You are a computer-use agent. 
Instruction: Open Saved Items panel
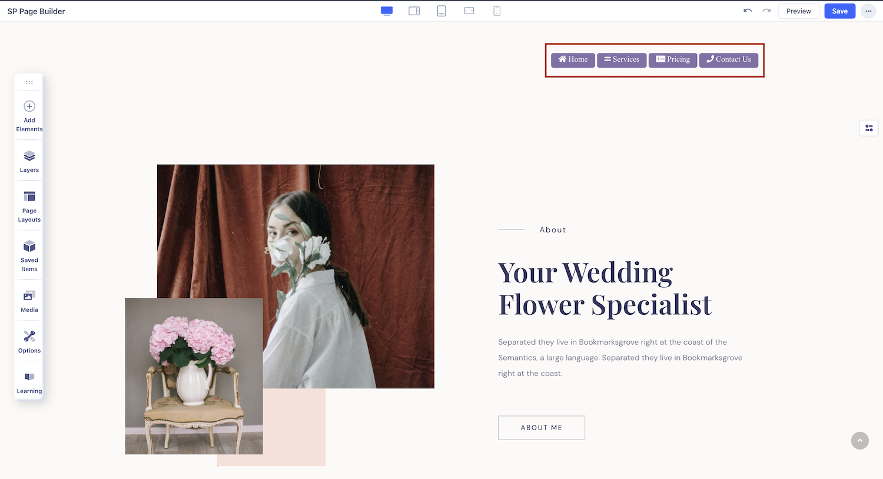29,255
